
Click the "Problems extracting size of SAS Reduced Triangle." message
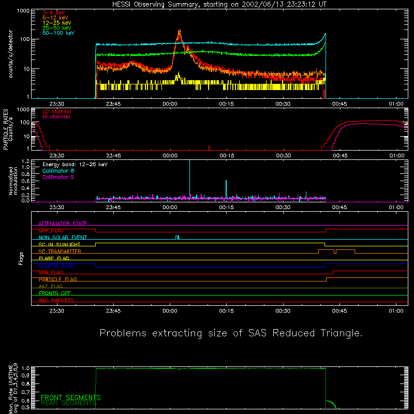tap(231, 333)
